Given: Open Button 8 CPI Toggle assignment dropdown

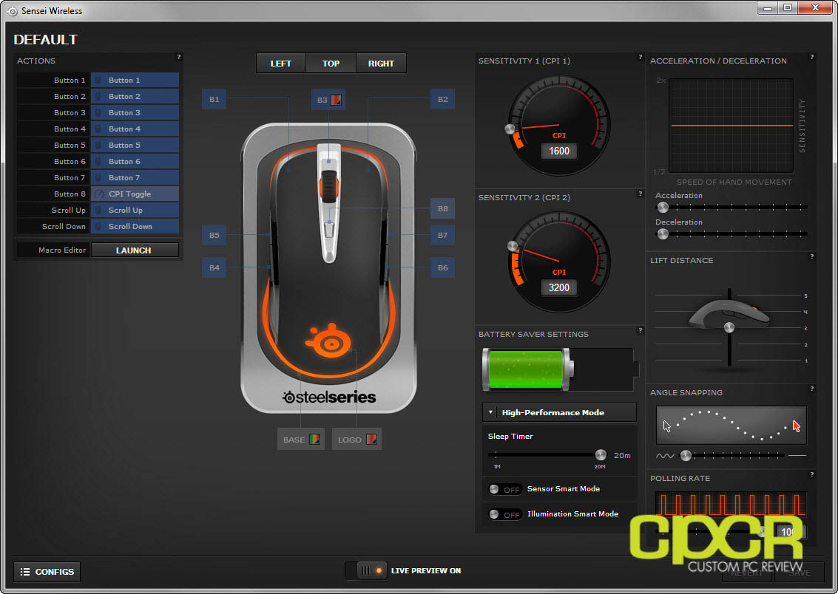Looking at the screenshot, I should pyautogui.click(x=135, y=194).
